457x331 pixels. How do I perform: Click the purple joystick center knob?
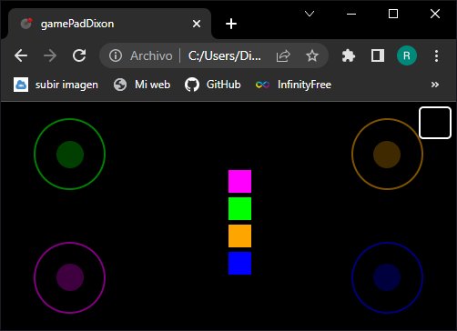click(x=70, y=277)
